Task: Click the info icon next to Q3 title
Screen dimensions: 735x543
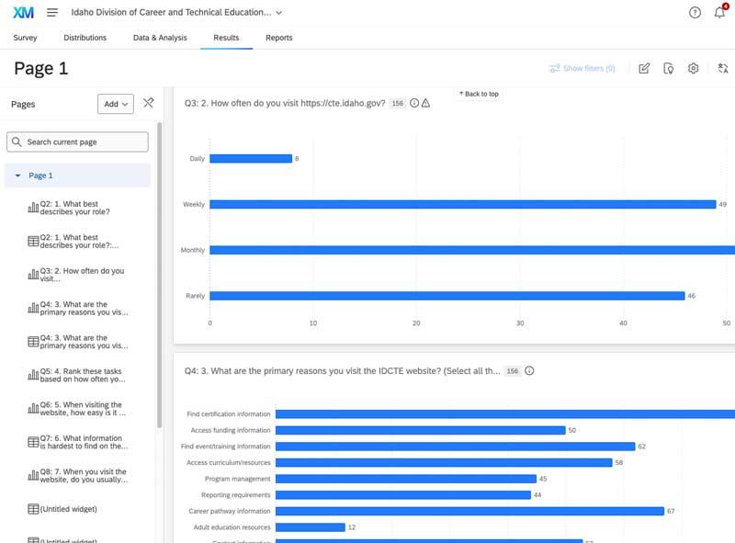Action: (414, 103)
